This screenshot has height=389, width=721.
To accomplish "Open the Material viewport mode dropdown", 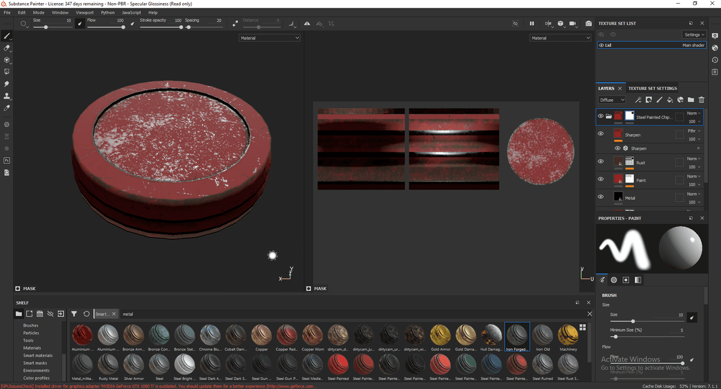I will pos(269,37).
